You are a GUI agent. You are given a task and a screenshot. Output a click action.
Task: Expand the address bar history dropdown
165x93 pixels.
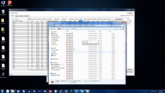(x=109, y=26)
